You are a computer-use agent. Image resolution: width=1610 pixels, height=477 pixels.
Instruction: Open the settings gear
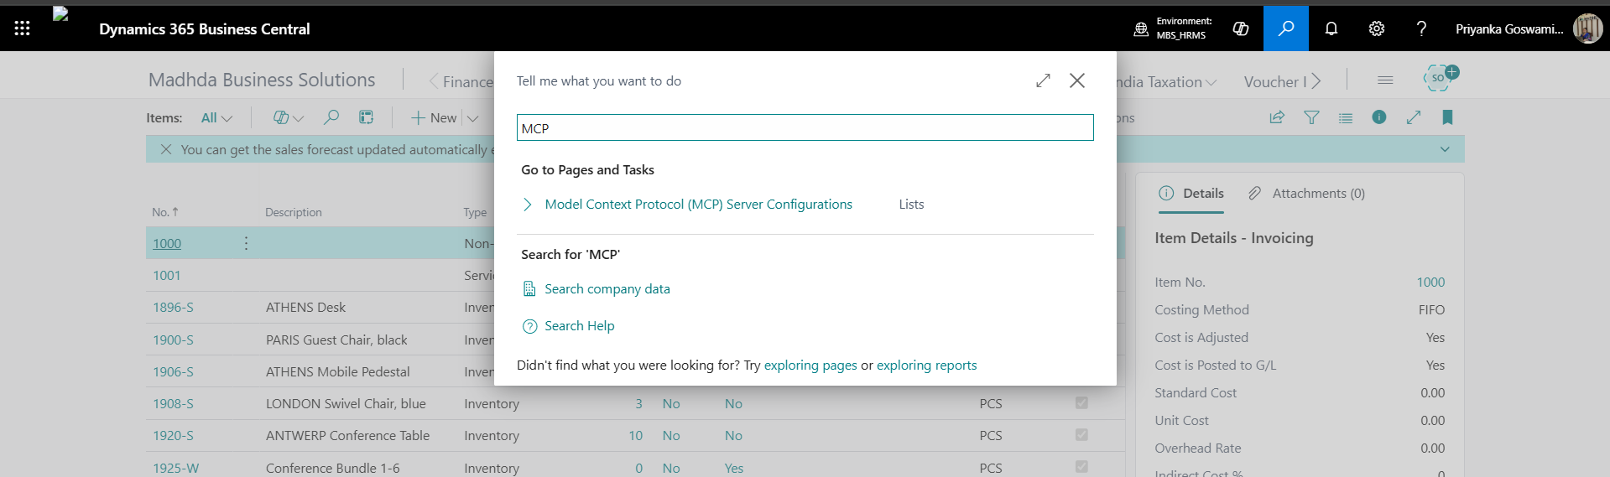coord(1377,29)
